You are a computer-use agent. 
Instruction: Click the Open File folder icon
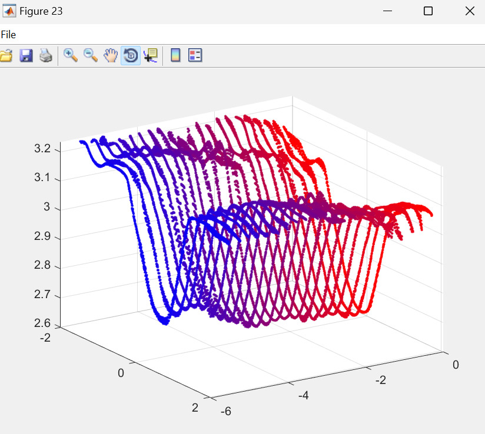point(6,56)
